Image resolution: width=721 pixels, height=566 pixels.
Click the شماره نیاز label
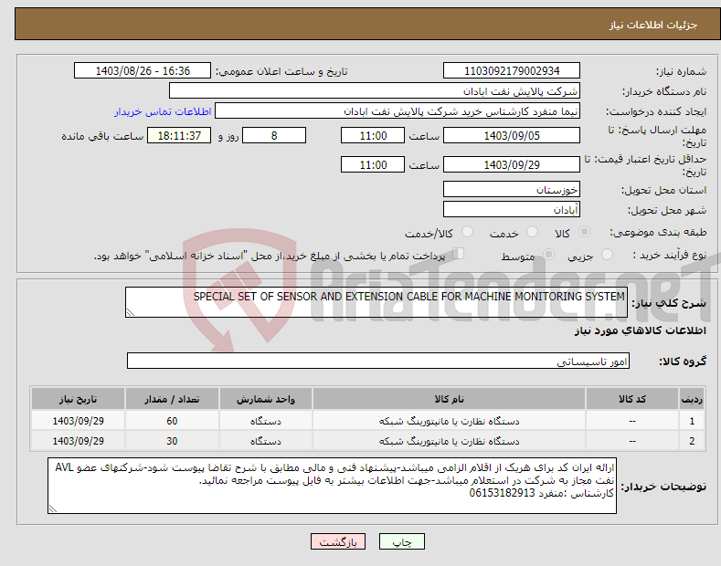681,71
